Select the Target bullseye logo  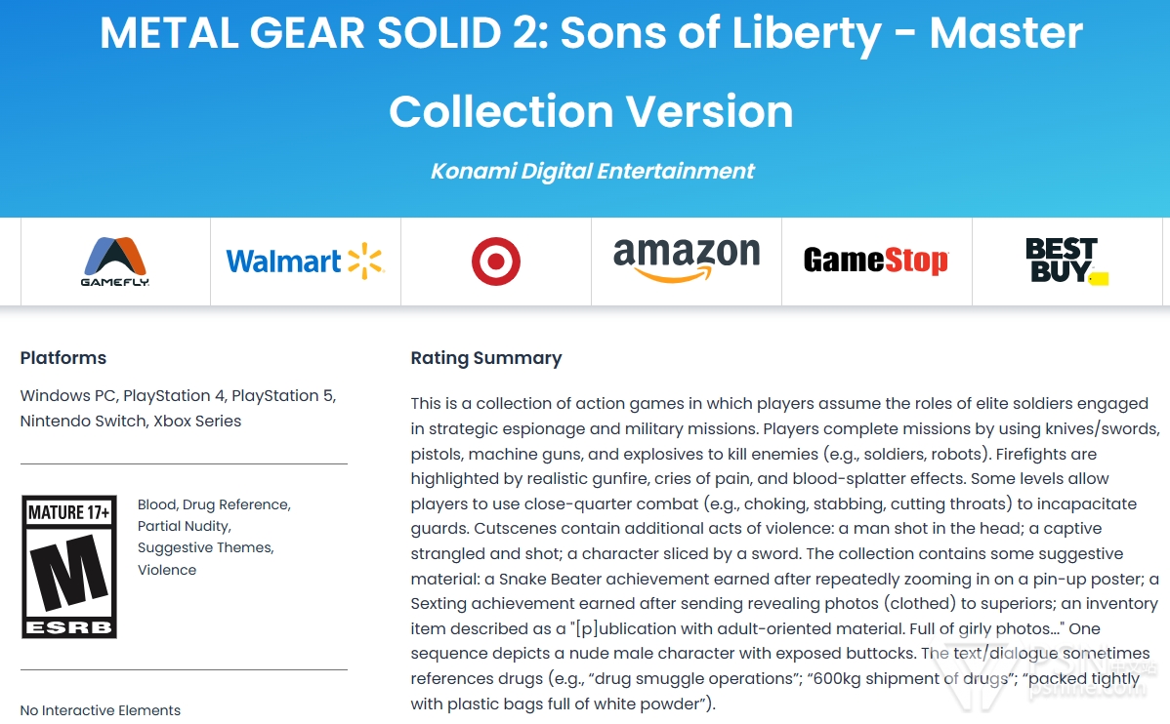pyautogui.click(x=495, y=261)
